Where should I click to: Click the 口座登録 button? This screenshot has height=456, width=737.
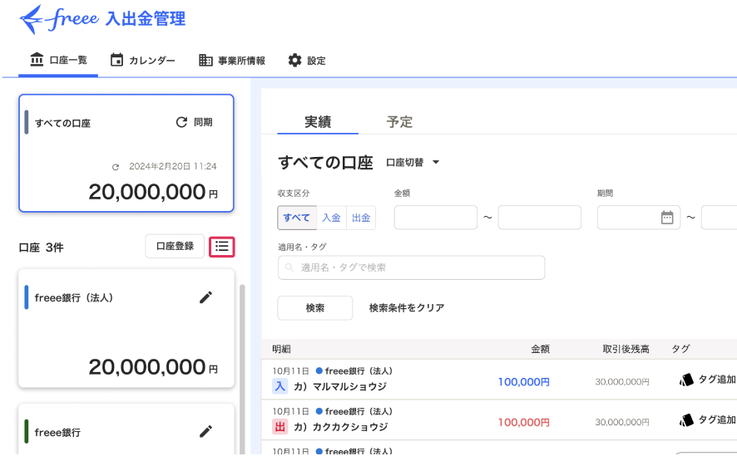(x=175, y=247)
